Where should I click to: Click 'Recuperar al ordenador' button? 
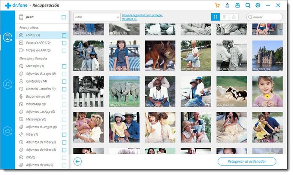(x=247, y=162)
